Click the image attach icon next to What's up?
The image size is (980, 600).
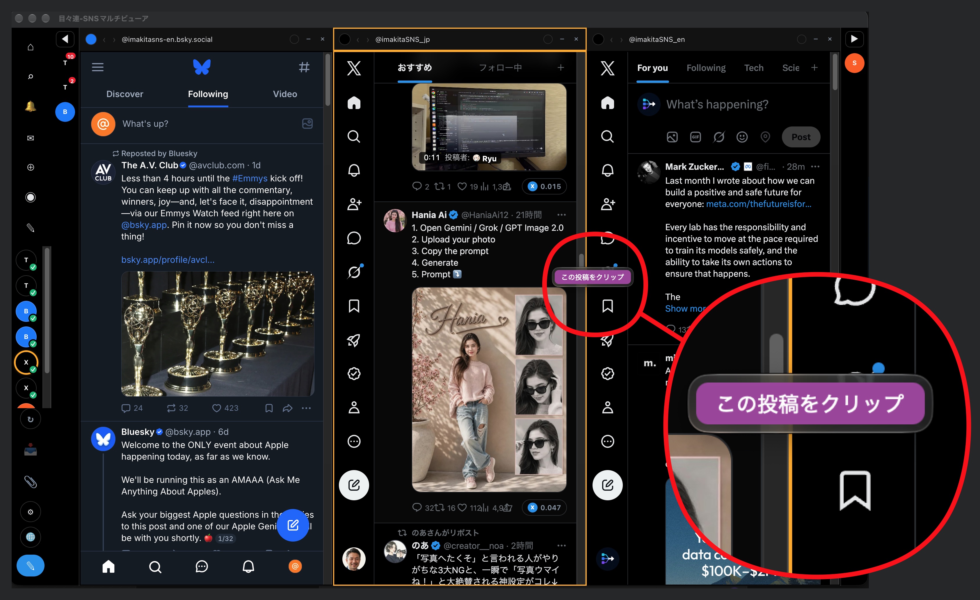coord(307,124)
